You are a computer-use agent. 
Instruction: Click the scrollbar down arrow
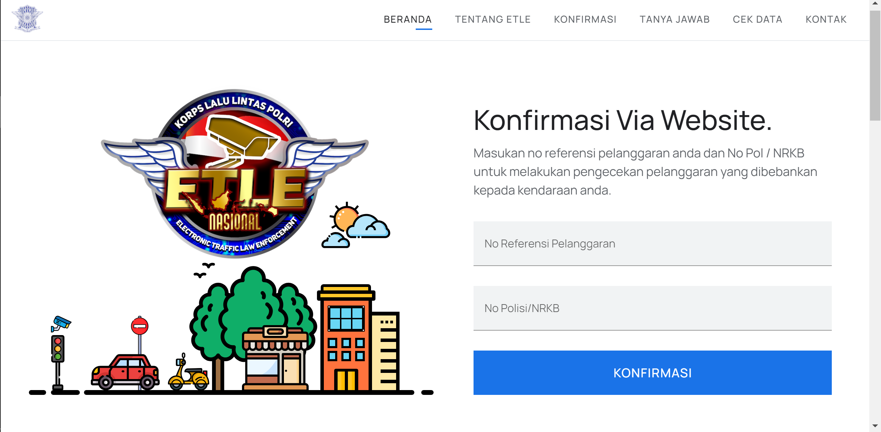[x=875, y=427]
